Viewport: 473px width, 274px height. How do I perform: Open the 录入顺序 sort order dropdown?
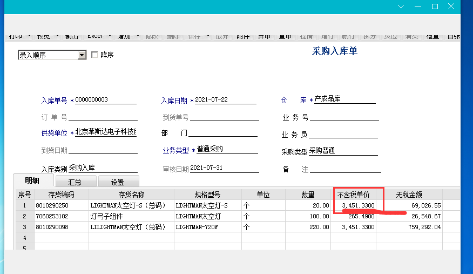tap(82, 55)
